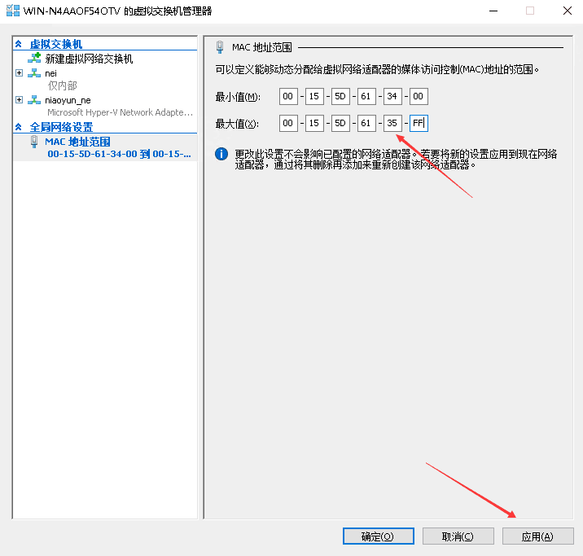This screenshot has height=556, width=583.
Task: Collapse the 虚拟交换机 section chevron
Action: tap(18, 44)
